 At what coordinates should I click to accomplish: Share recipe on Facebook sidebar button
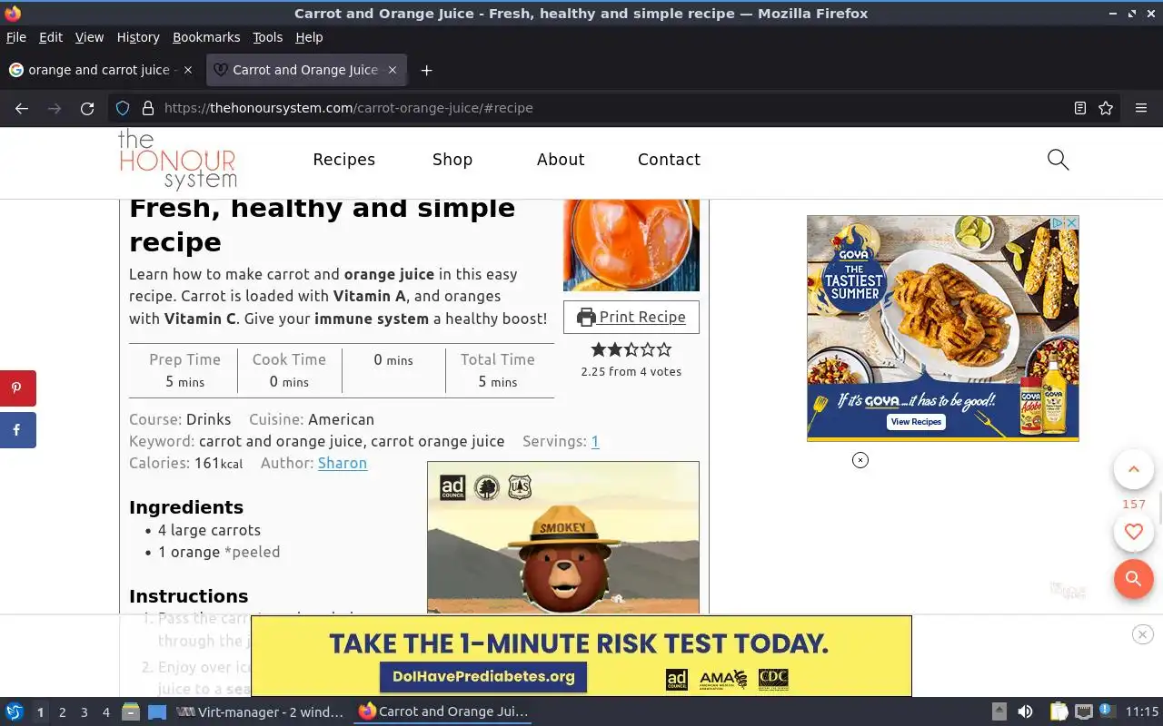pos(17,430)
